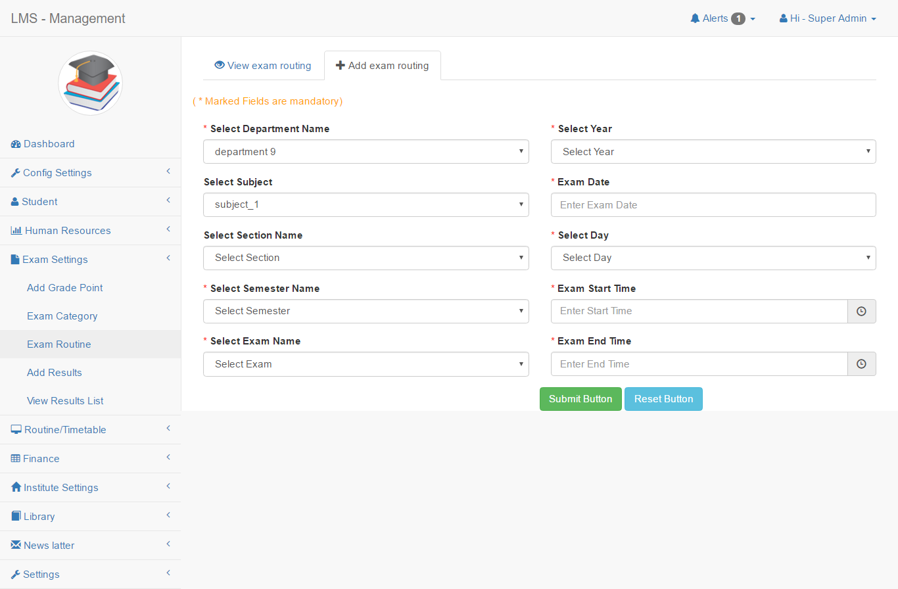Switch to the View exam routing tab

click(x=264, y=65)
